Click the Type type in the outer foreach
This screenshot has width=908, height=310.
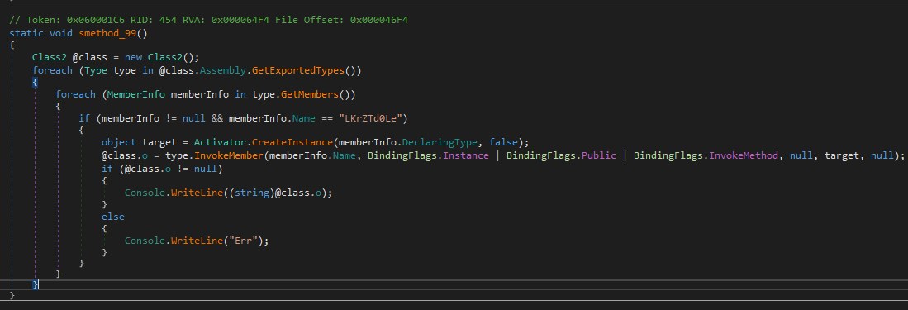(96, 71)
